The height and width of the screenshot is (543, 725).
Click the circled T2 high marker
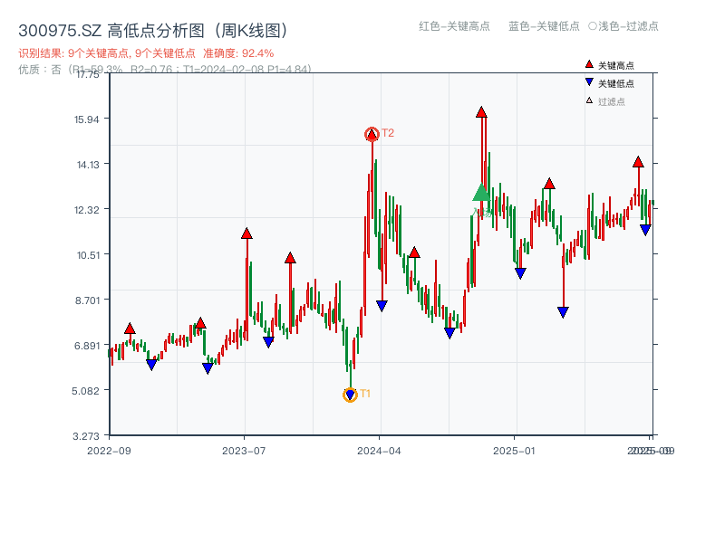371,133
